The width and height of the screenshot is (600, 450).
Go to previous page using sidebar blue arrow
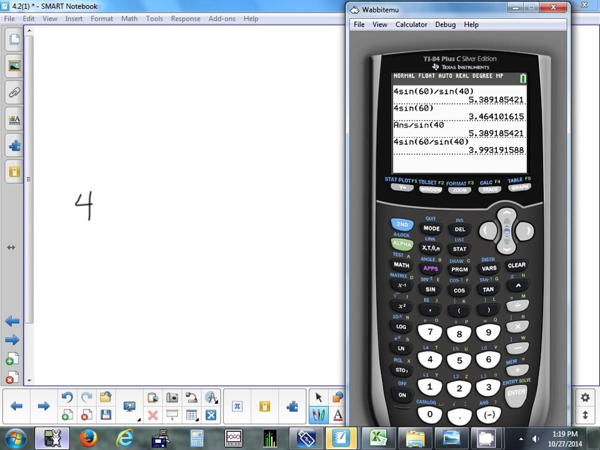point(12,321)
